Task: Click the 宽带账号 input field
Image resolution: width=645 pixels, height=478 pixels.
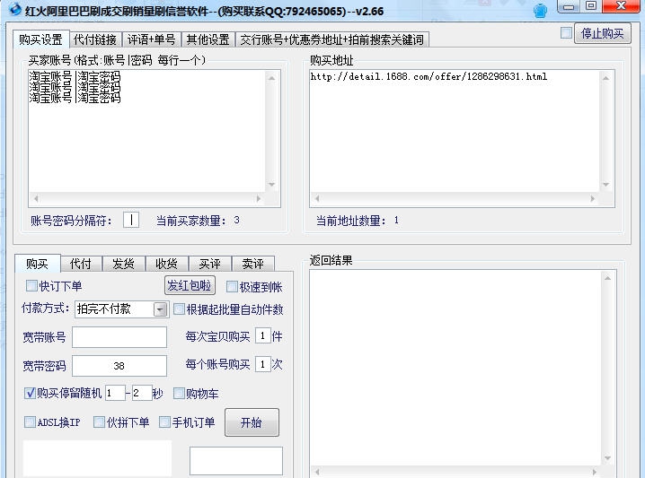Action: pyautogui.click(x=119, y=337)
